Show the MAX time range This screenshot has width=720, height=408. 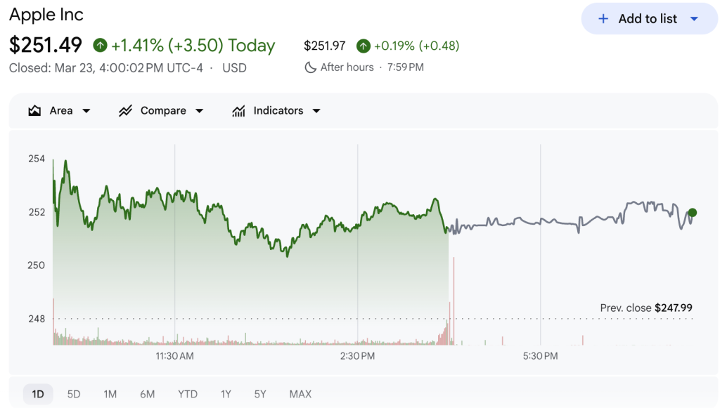(300, 394)
